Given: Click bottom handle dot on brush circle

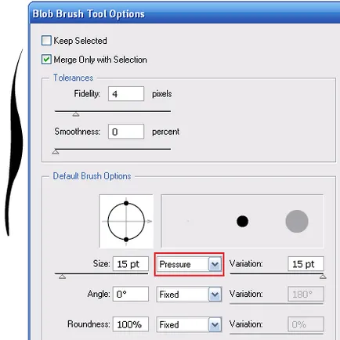Looking at the screenshot, I should click(x=126, y=239).
